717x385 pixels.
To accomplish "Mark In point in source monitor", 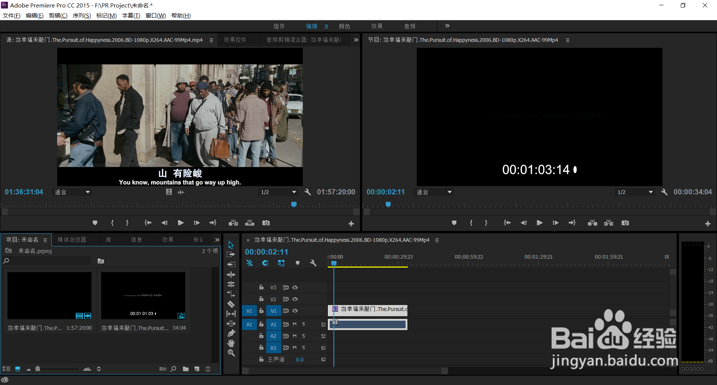I will 112,223.
